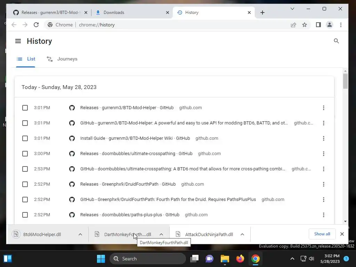Open Releases doombubbles/ultimate-crosspathing link
The image size is (356, 267).
tap(136, 154)
